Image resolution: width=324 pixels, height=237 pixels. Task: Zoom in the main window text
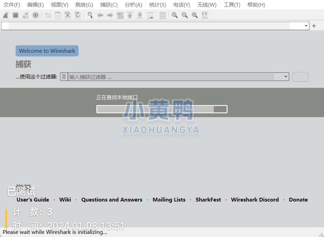[174, 15]
